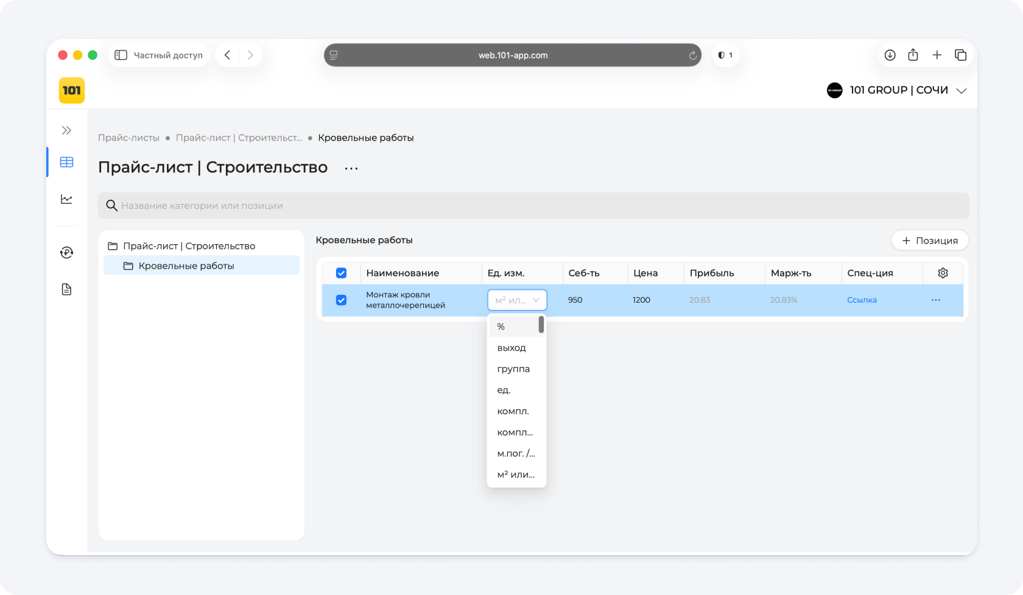
Task: Click the 101 yellow logo icon
Action: [x=72, y=91]
